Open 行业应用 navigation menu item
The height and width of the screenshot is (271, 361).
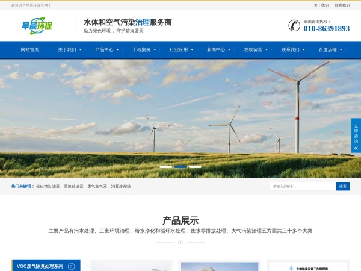179,49
